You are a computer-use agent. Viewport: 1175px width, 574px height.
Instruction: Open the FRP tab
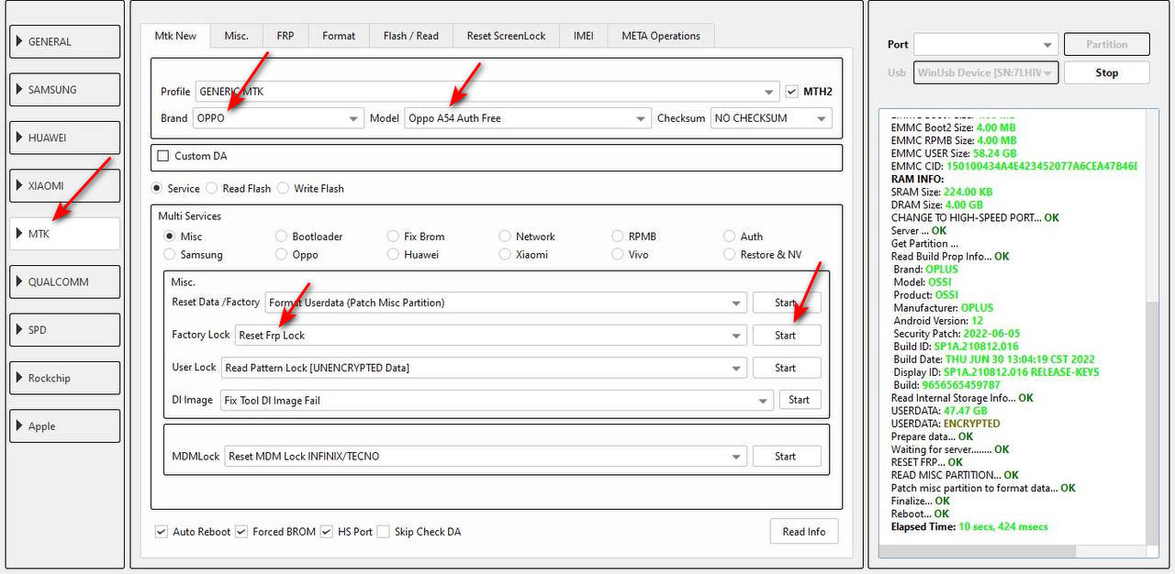tap(285, 36)
